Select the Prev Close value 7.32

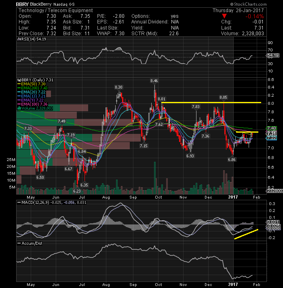[x=51, y=34]
